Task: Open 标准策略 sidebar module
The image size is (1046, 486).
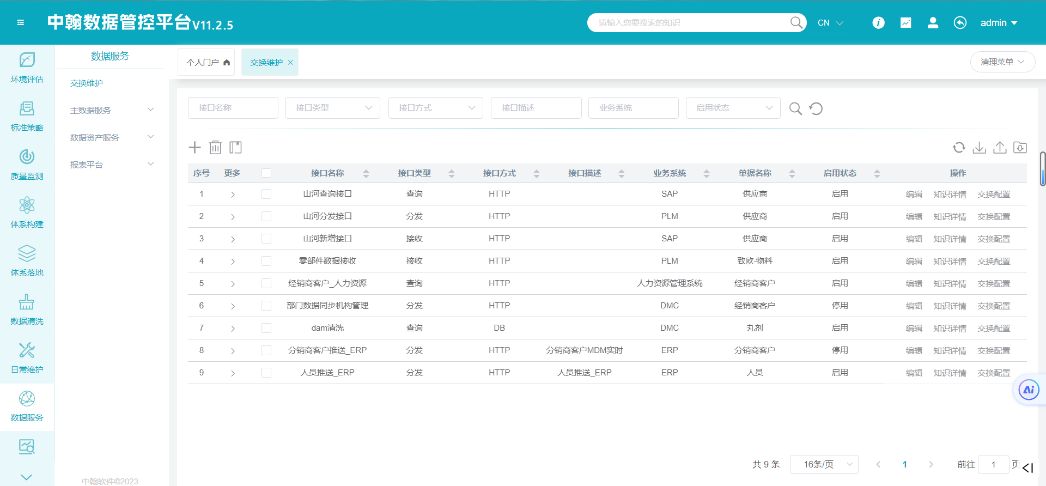Action: [27, 117]
